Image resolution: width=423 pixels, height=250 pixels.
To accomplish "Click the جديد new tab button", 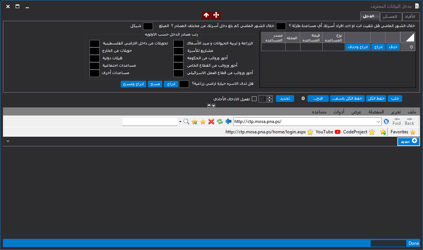I will [409, 141].
